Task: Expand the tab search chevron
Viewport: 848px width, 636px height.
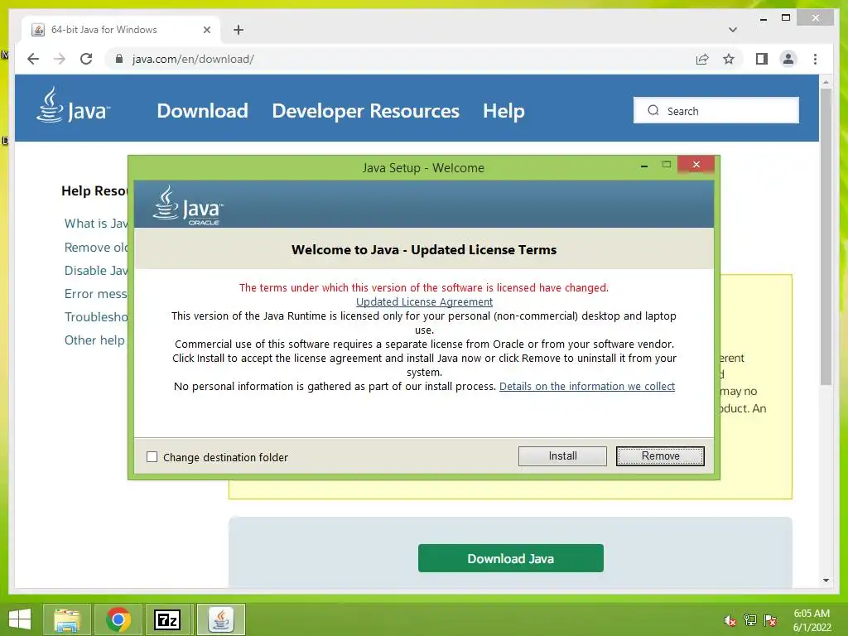Action: pos(732,30)
